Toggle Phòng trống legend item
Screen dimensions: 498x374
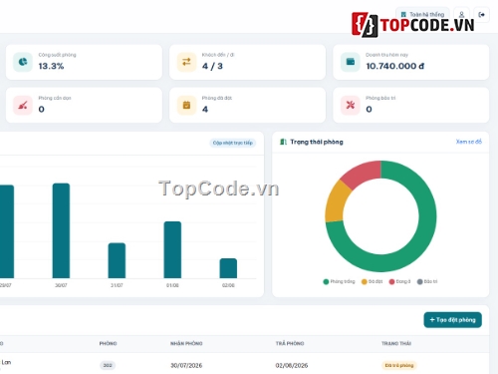(x=339, y=281)
